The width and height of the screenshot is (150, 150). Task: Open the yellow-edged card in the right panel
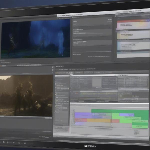133,35
